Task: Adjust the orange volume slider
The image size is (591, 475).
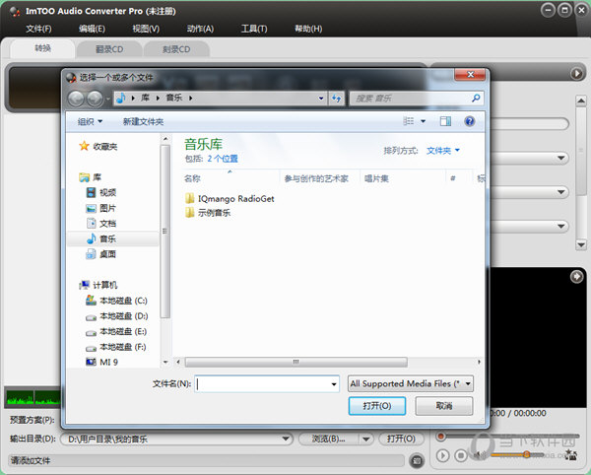Action: (x=527, y=454)
